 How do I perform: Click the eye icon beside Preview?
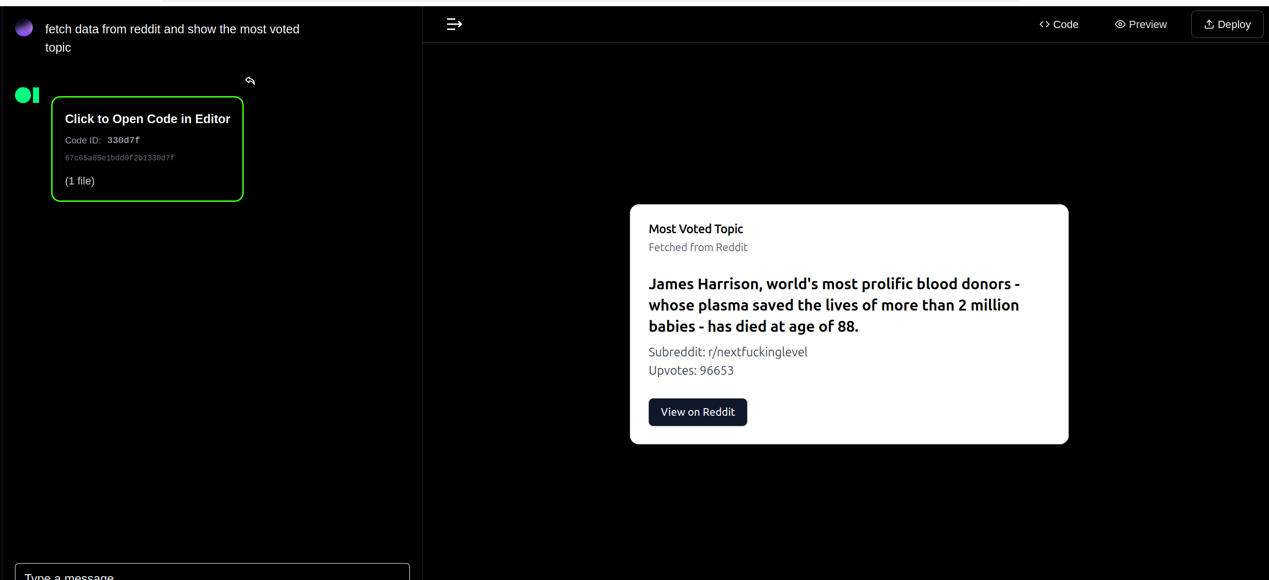tap(1120, 25)
